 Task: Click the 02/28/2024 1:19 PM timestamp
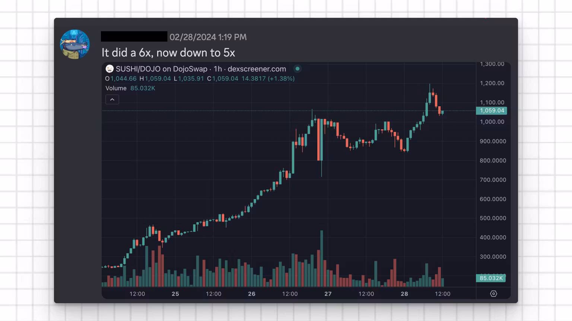208,37
